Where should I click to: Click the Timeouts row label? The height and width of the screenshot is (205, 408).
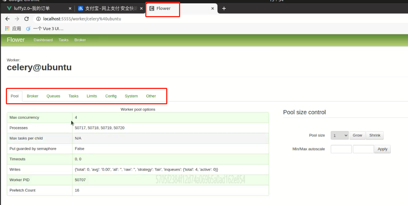(x=18, y=159)
